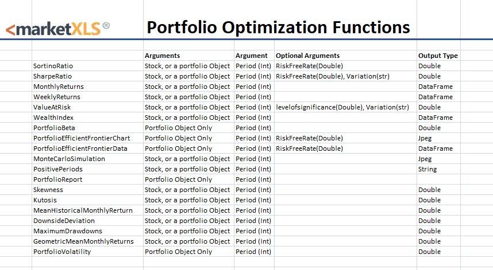Click the Arguments column header

pyautogui.click(x=163, y=56)
